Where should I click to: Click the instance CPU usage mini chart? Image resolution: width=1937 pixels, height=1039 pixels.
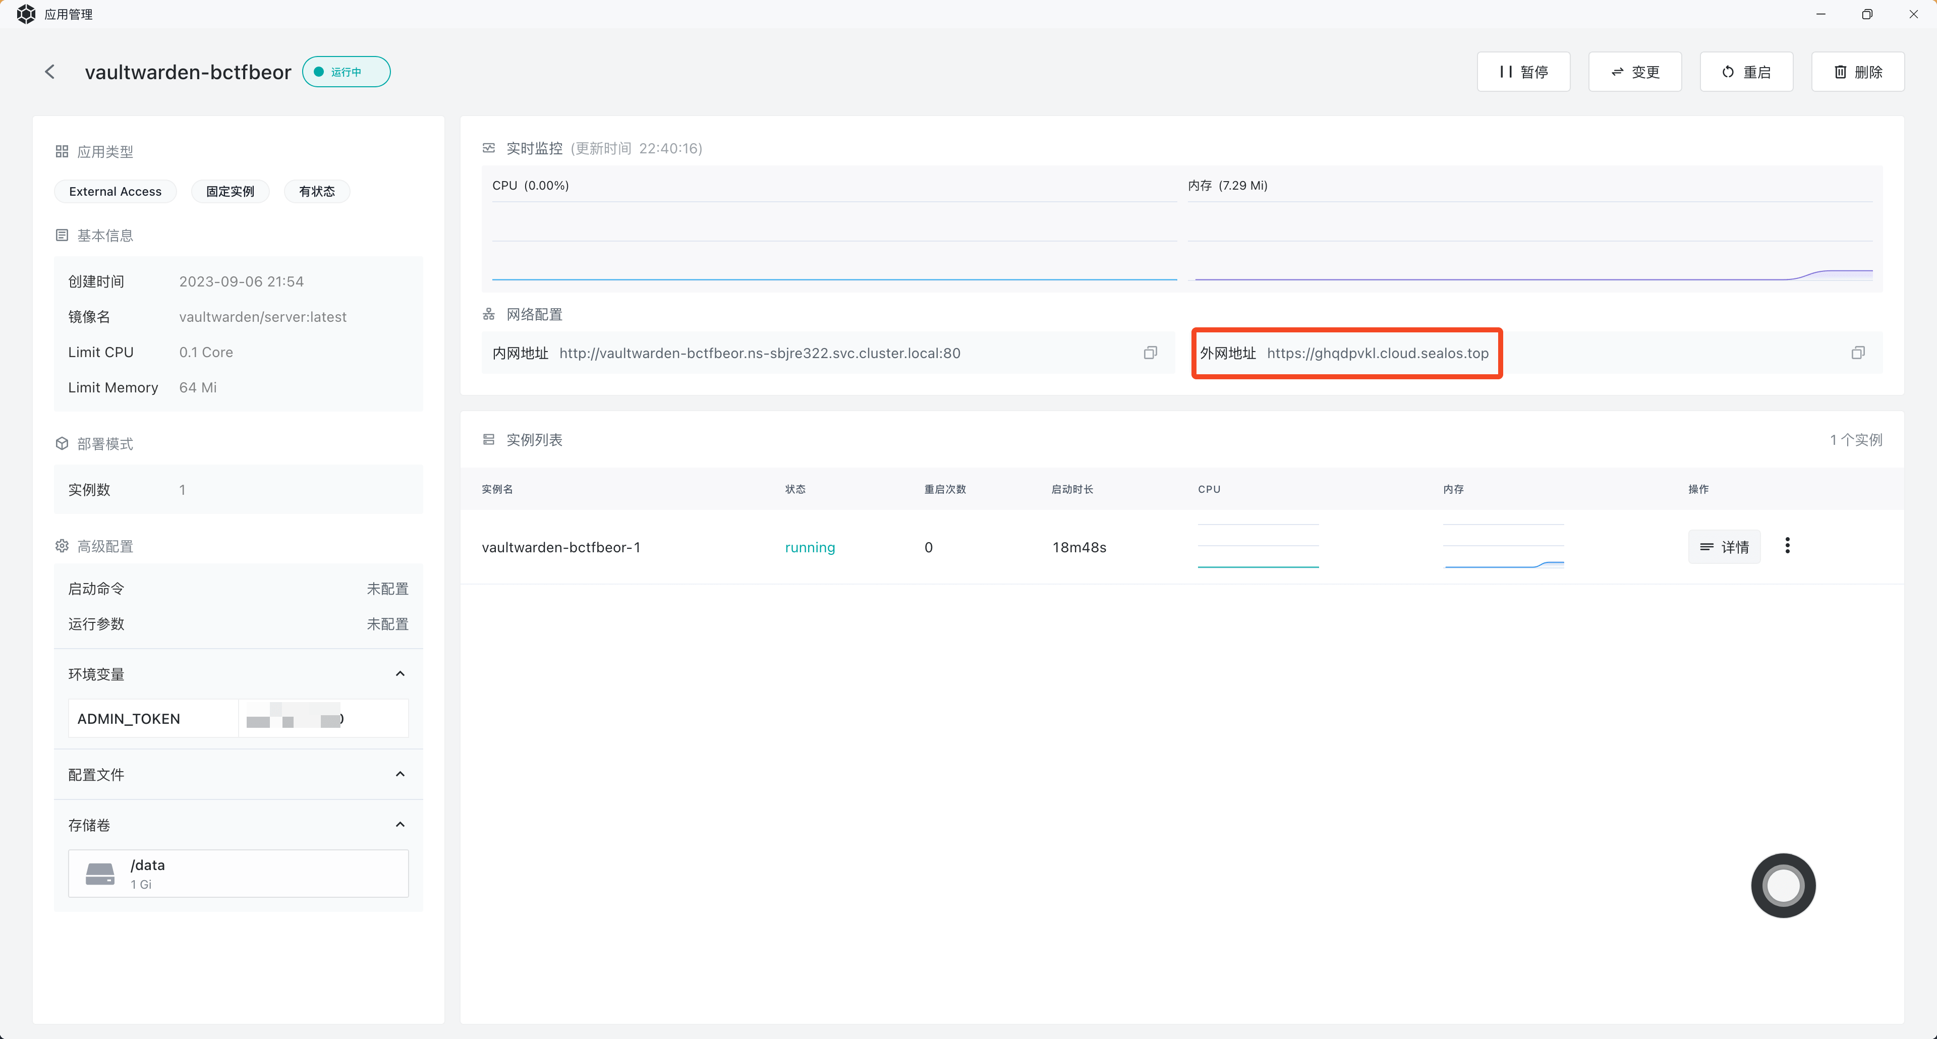coord(1257,547)
